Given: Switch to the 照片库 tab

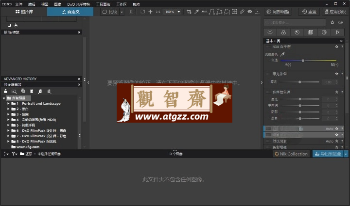Looking at the screenshot, I should [x=24, y=12].
